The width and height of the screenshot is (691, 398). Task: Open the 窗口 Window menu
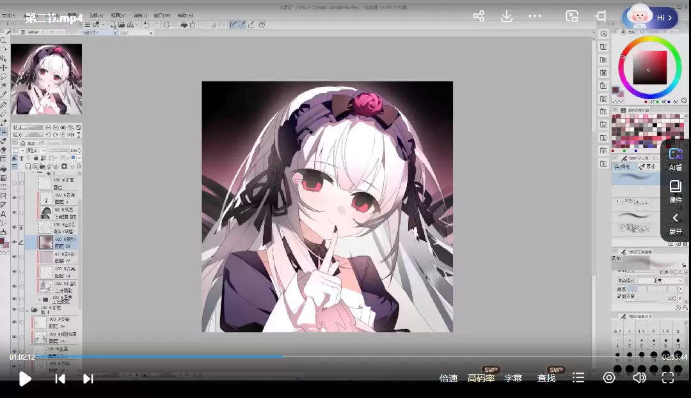pos(162,15)
